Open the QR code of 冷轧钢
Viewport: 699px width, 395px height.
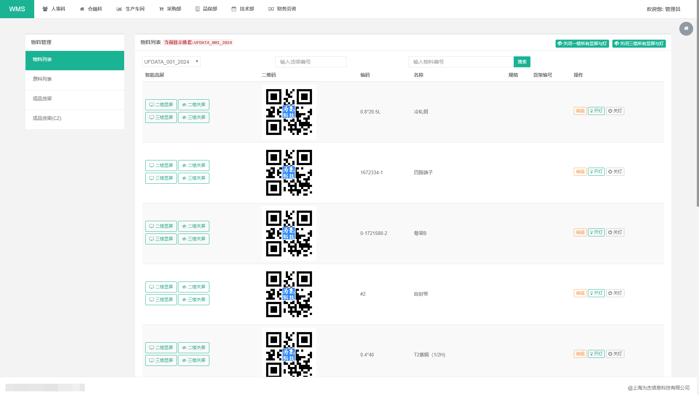click(x=289, y=112)
